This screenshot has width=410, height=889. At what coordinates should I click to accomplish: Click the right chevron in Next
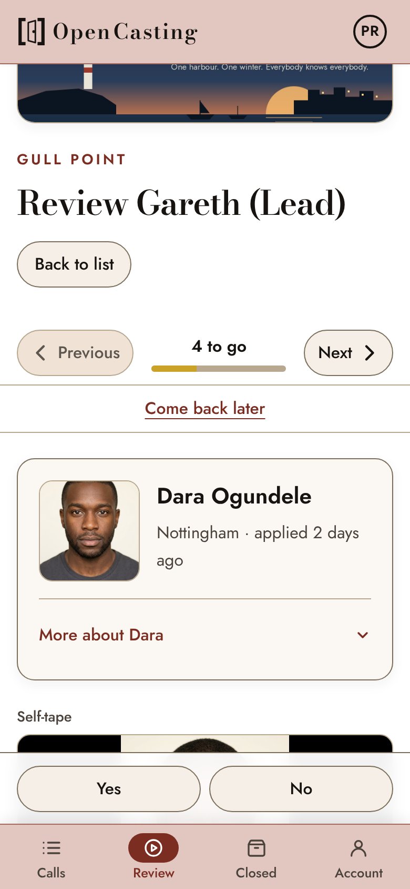point(370,353)
